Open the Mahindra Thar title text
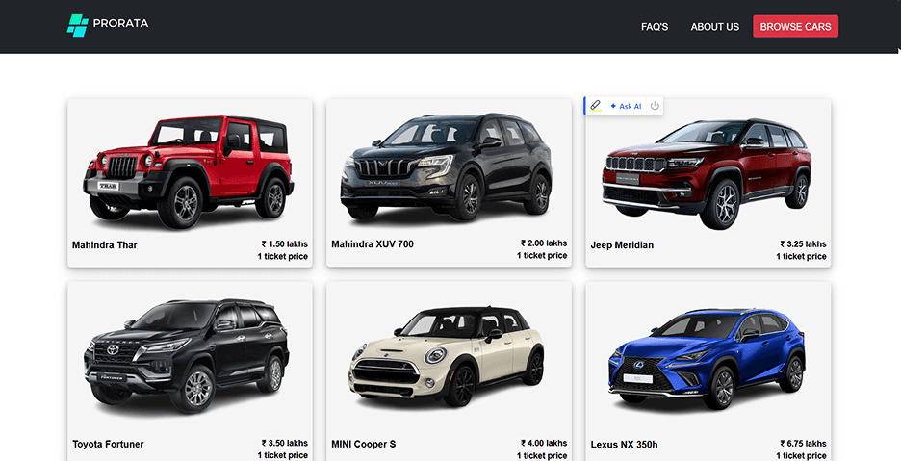Screen dimensions: 901x461 point(105,244)
